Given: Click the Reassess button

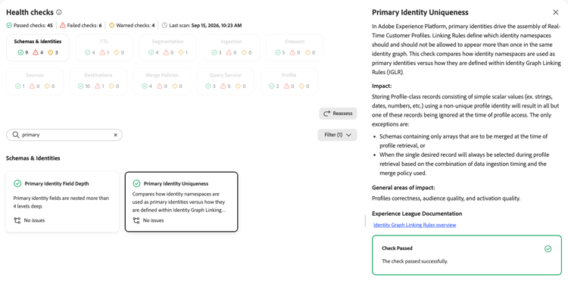Looking at the screenshot, I should 338,114.
